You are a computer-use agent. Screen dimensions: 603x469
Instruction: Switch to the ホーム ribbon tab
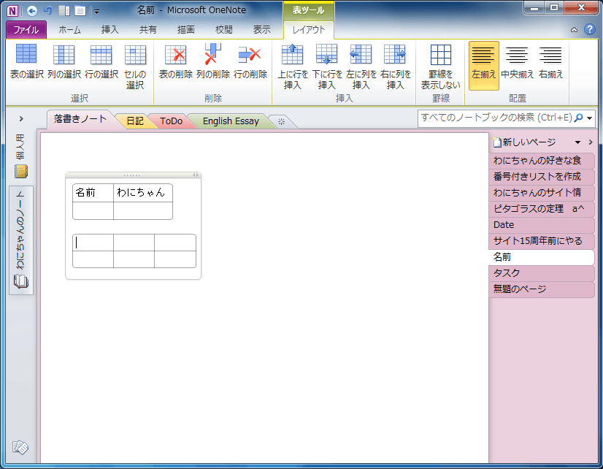pyautogui.click(x=69, y=30)
